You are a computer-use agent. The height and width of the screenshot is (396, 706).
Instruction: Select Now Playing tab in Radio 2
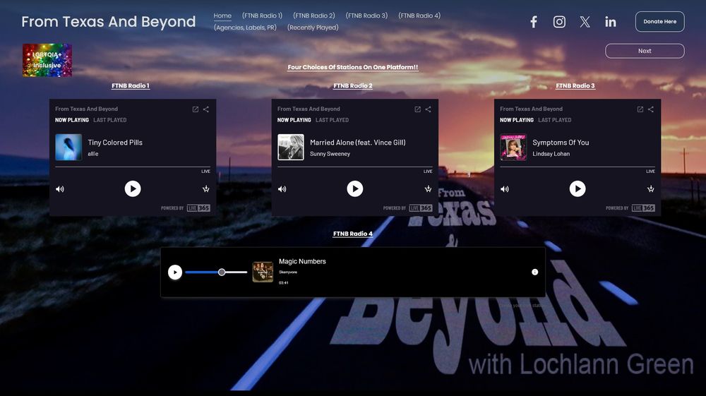click(x=294, y=120)
